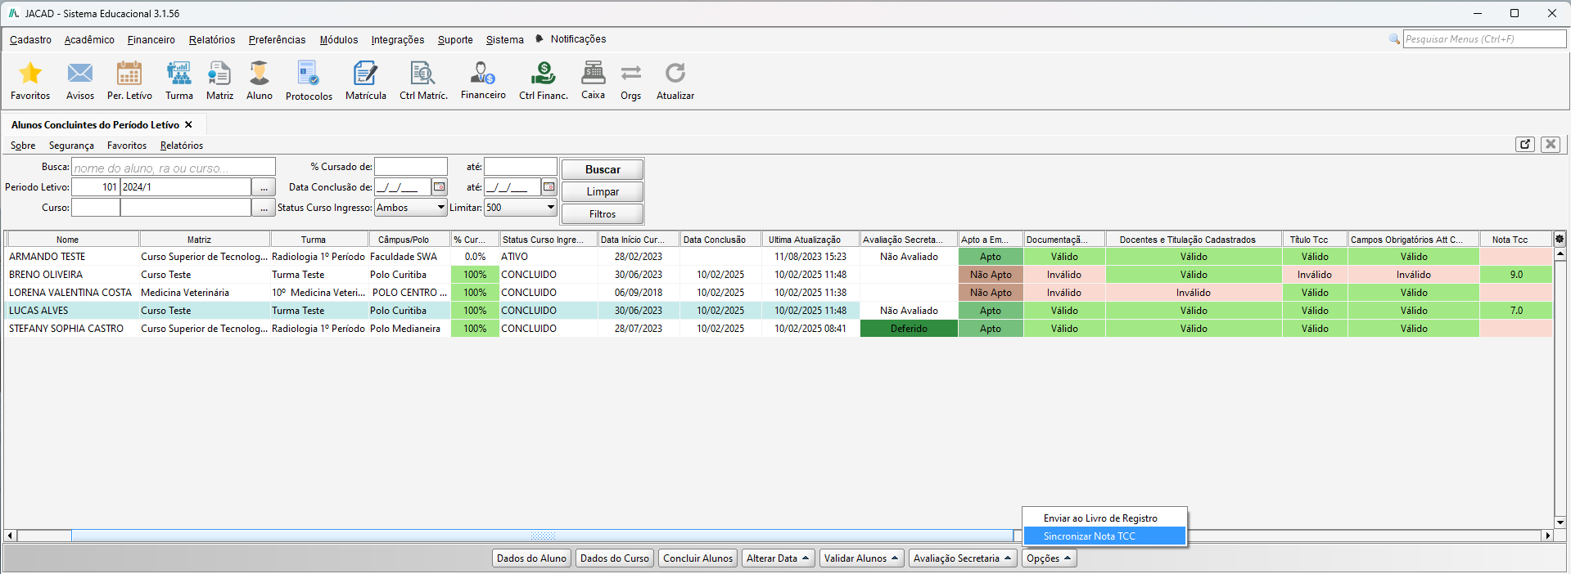This screenshot has width=1571, height=574.
Task: Open the Sistema menu
Action: coord(504,39)
